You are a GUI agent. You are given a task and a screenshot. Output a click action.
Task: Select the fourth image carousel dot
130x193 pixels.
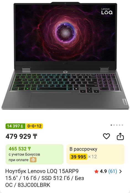(x=119, y=125)
